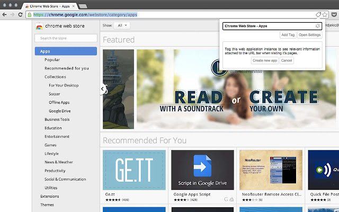
Task: Open the NeoRouter app thumbnail
Action: coord(271,170)
